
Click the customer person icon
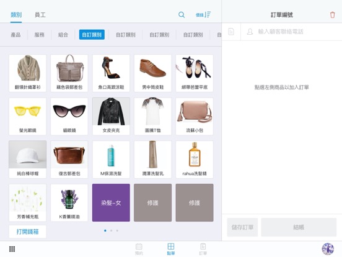point(250,32)
